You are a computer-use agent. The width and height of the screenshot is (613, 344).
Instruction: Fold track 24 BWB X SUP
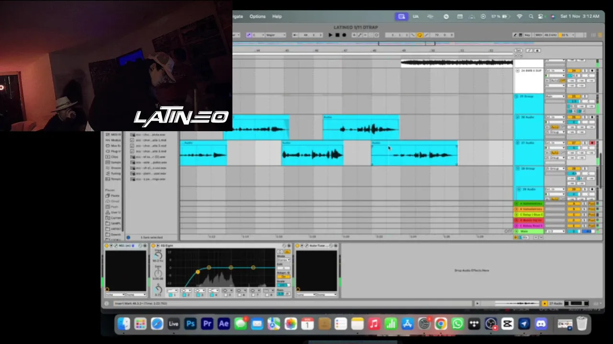click(x=517, y=71)
